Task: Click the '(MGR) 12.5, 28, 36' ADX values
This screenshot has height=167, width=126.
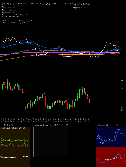Action: (x=25, y=21)
